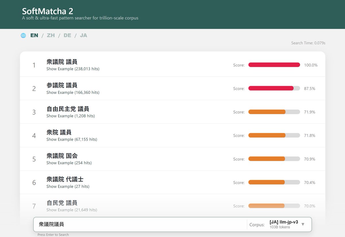Click rank number 6
The height and width of the screenshot is (237, 345).
tap(34, 183)
